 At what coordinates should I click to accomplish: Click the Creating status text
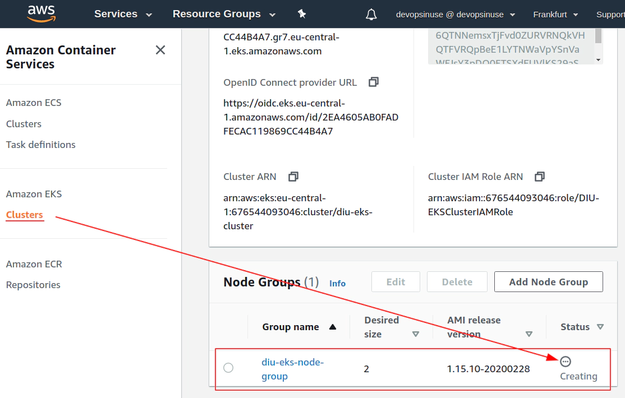[578, 377]
